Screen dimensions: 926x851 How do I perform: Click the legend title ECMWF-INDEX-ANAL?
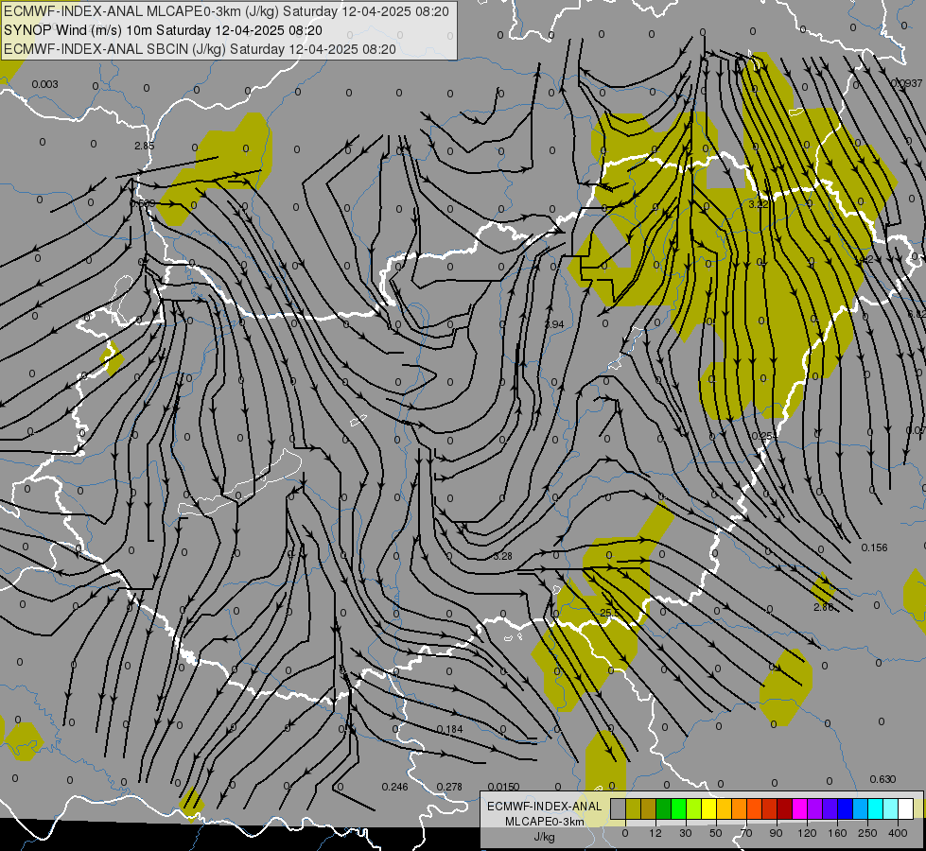pyautogui.click(x=545, y=807)
